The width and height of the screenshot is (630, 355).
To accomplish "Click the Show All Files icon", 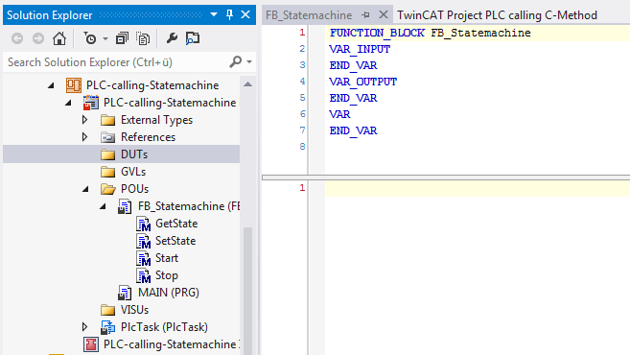I will coord(143,38).
